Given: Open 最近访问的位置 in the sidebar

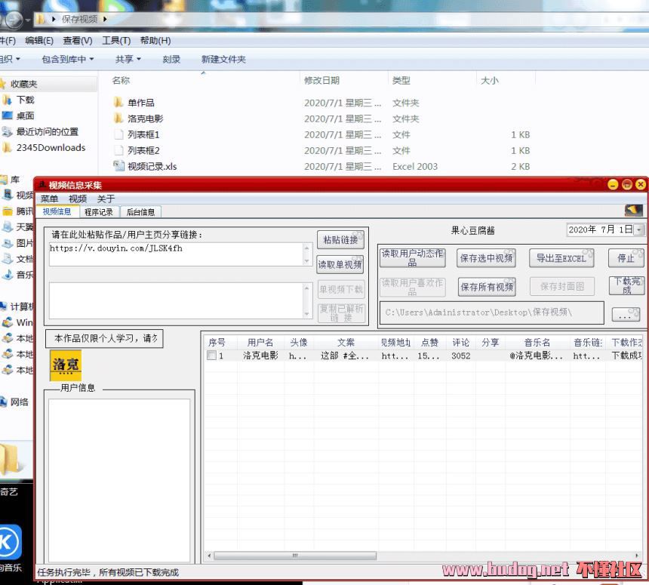Looking at the screenshot, I should pyautogui.click(x=8, y=131).
